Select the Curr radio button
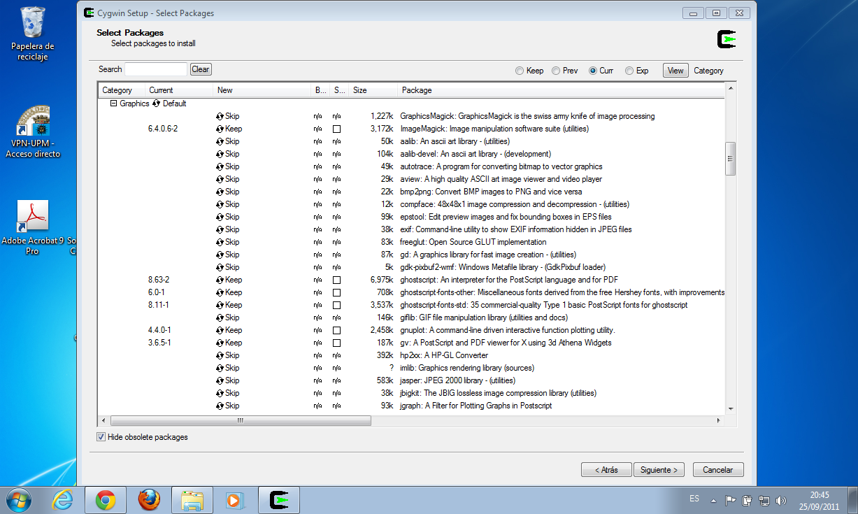This screenshot has width=858, height=514. [593, 71]
